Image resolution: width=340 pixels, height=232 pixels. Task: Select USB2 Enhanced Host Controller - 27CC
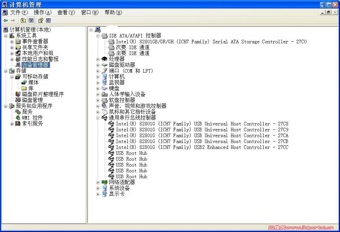202,147
